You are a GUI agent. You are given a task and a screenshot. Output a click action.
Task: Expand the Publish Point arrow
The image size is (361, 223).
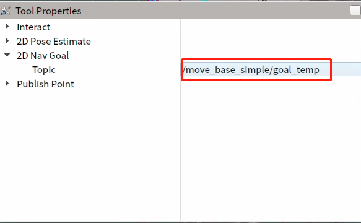point(7,84)
